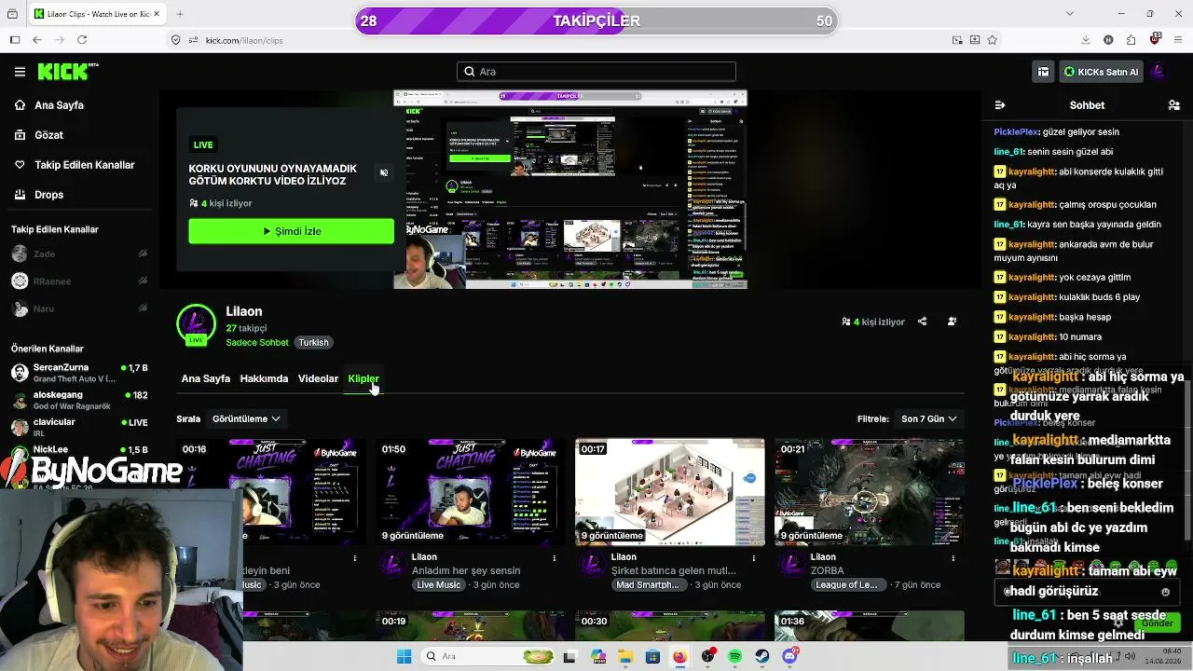Open the dashboard layout icon next to KICKs Satın Al

pyautogui.click(x=1043, y=72)
